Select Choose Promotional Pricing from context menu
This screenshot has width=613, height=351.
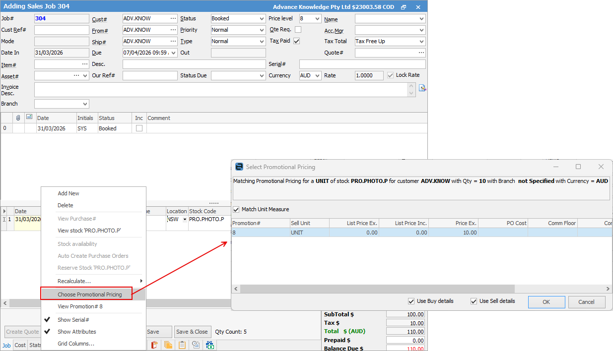click(89, 294)
